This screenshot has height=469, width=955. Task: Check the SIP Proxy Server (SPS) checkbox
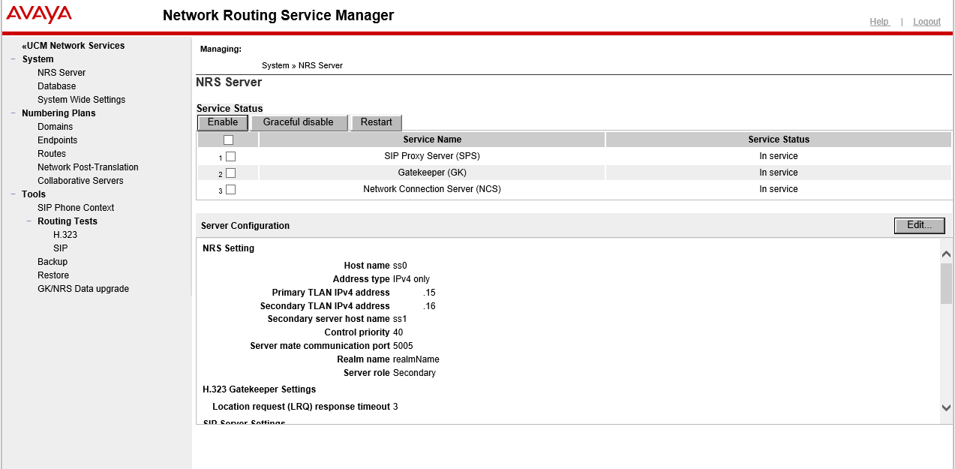point(230,156)
